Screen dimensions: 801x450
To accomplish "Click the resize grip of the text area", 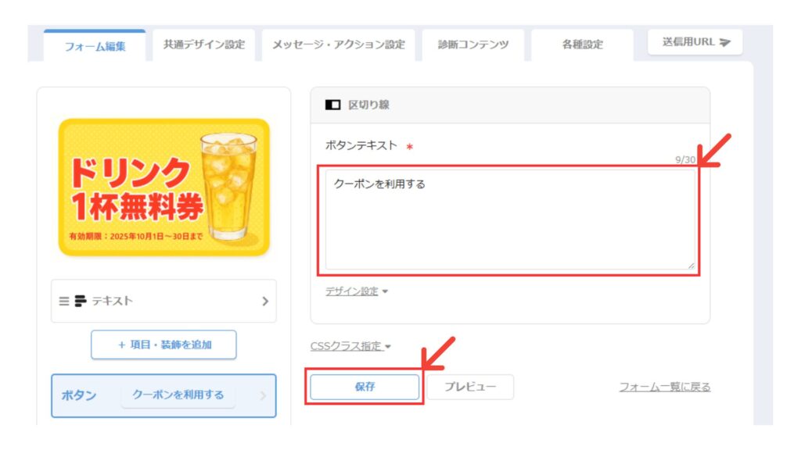I will tap(691, 266).
